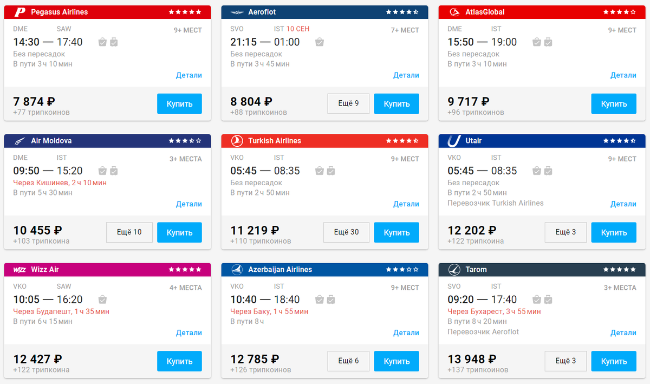Click the Turkish Airlines logo icon
The height and width of the screenshot is (384, 650).
(x=237, y=141)
